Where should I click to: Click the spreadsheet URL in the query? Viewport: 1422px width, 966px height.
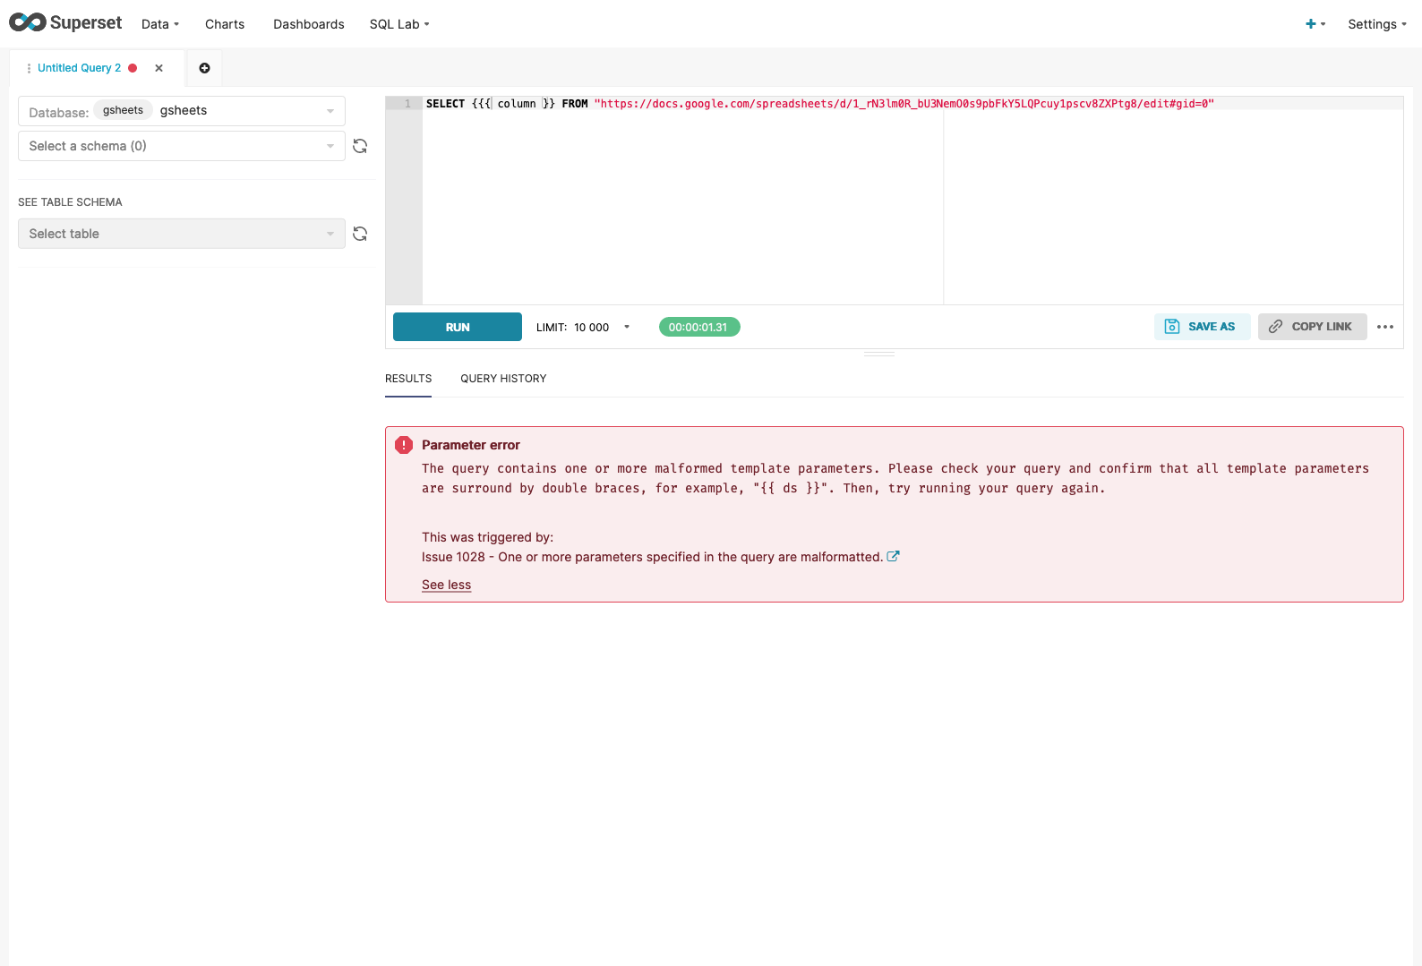click(904, 104)
